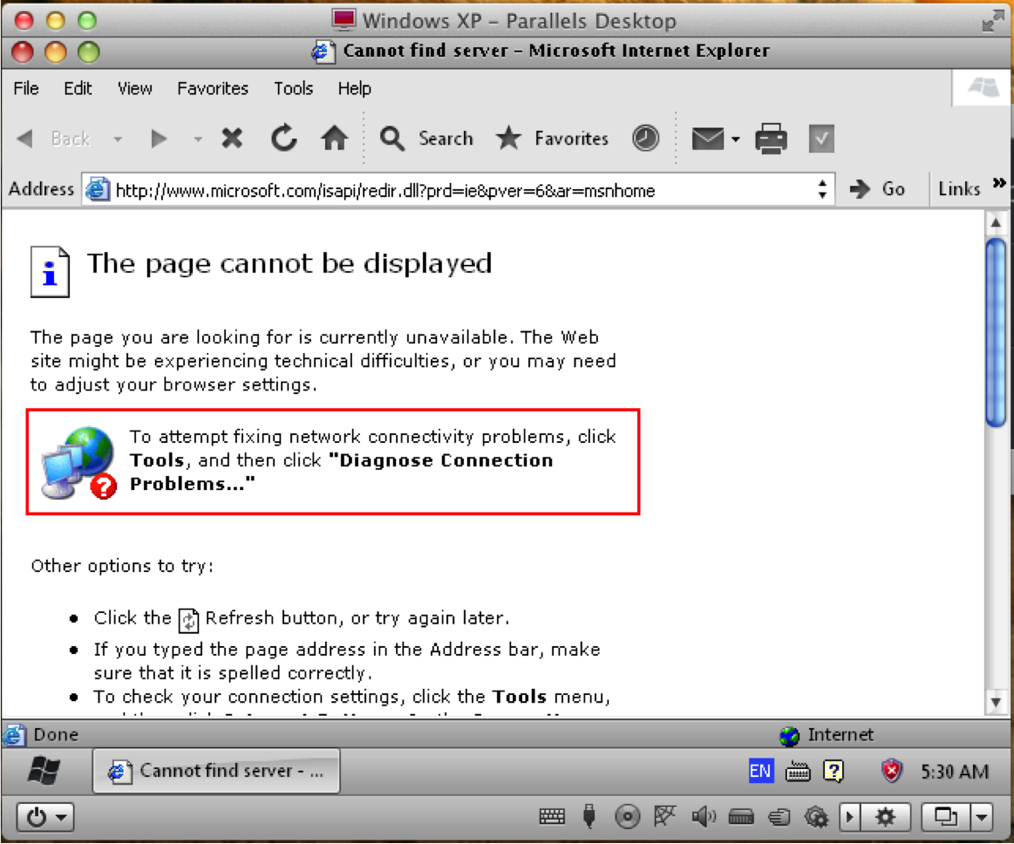The image size is (1014, 844).
Task: Open the Tools menu
Action: pyautogui.click(x=293, y=88)
